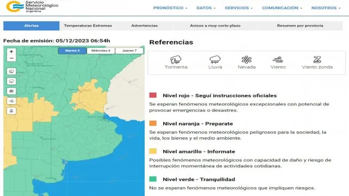Switch to the Advertencias tab
Image resolution: width=349 pixels, height=196 pixels.
point(145,26)
